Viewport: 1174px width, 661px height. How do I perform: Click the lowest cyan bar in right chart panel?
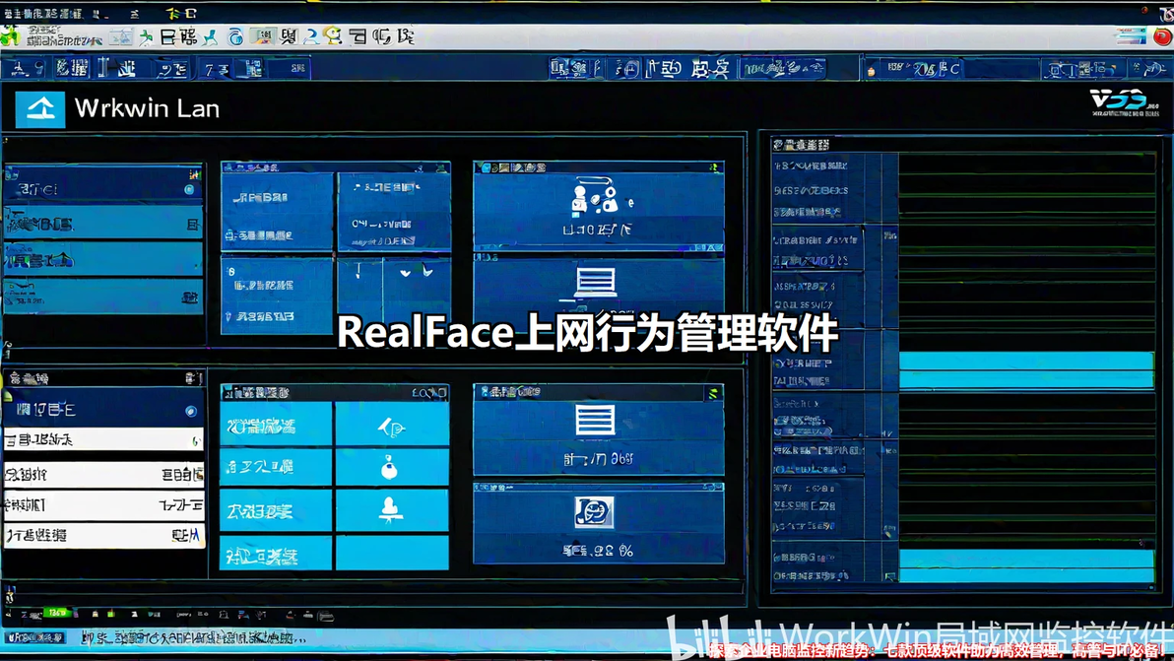click(1026, 575)
